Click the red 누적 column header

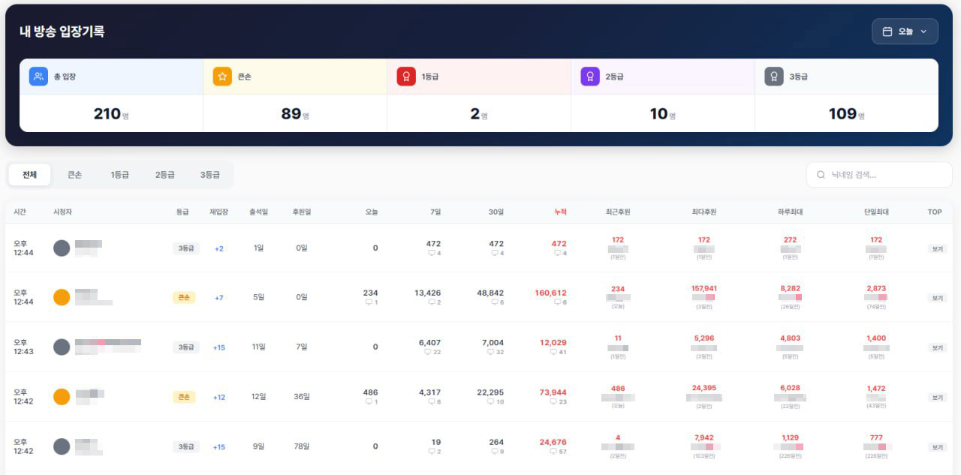click(560, 212)
